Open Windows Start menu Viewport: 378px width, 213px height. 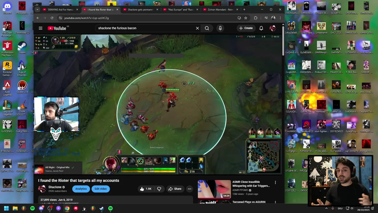[x=6, y=208]
